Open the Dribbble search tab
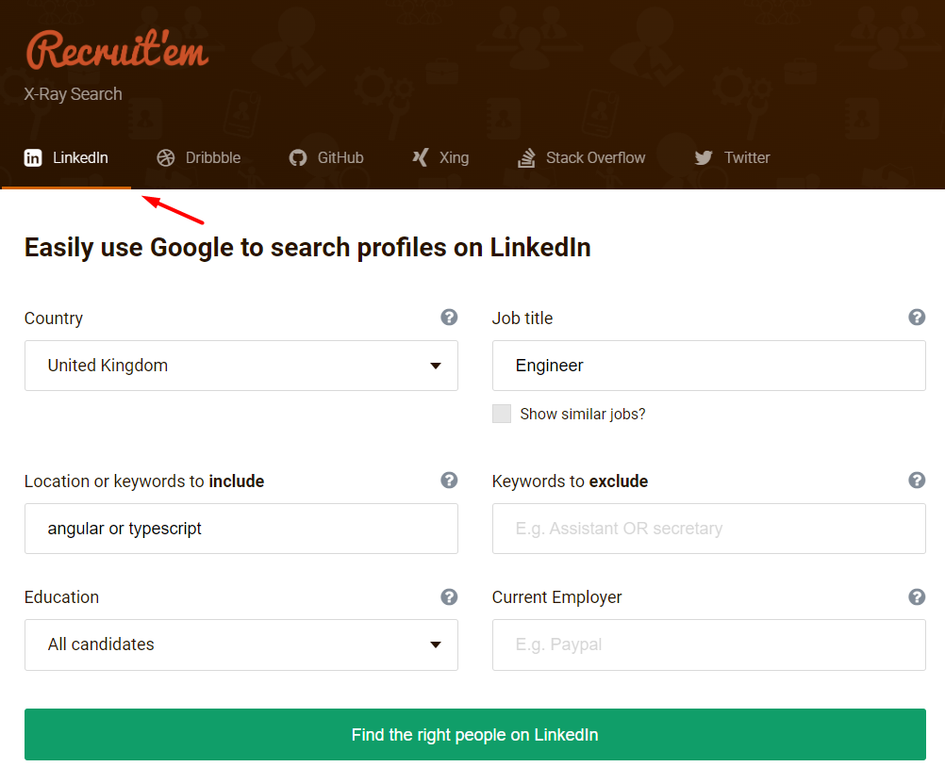945x783 pixels. 199,157
